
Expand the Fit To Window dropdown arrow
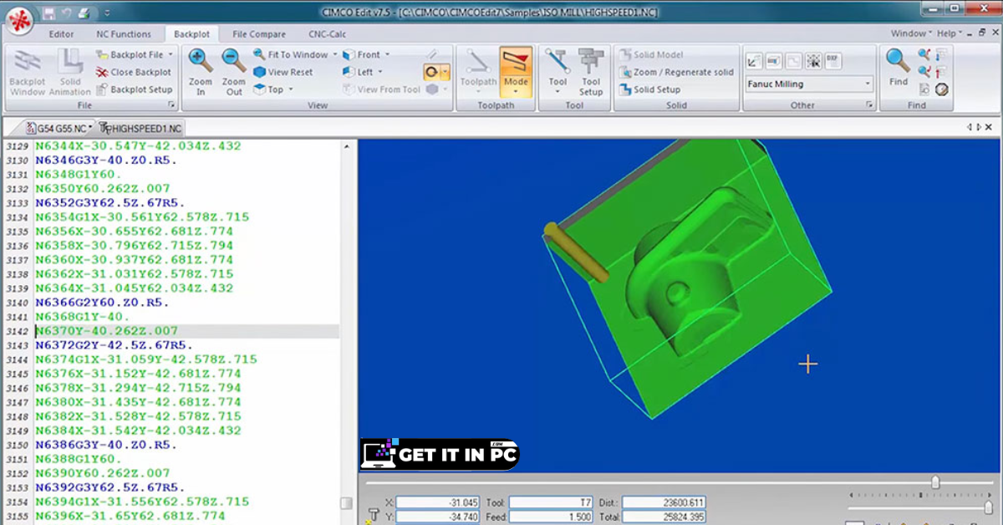(335, 54)
